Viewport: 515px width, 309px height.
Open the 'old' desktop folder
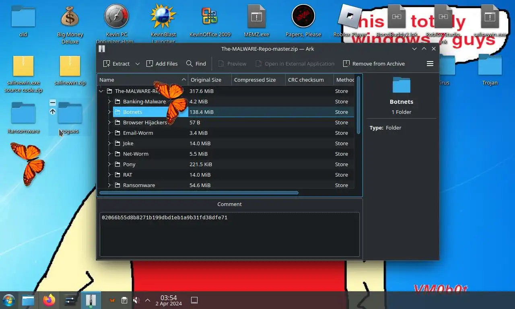click(x=23, y=21)
